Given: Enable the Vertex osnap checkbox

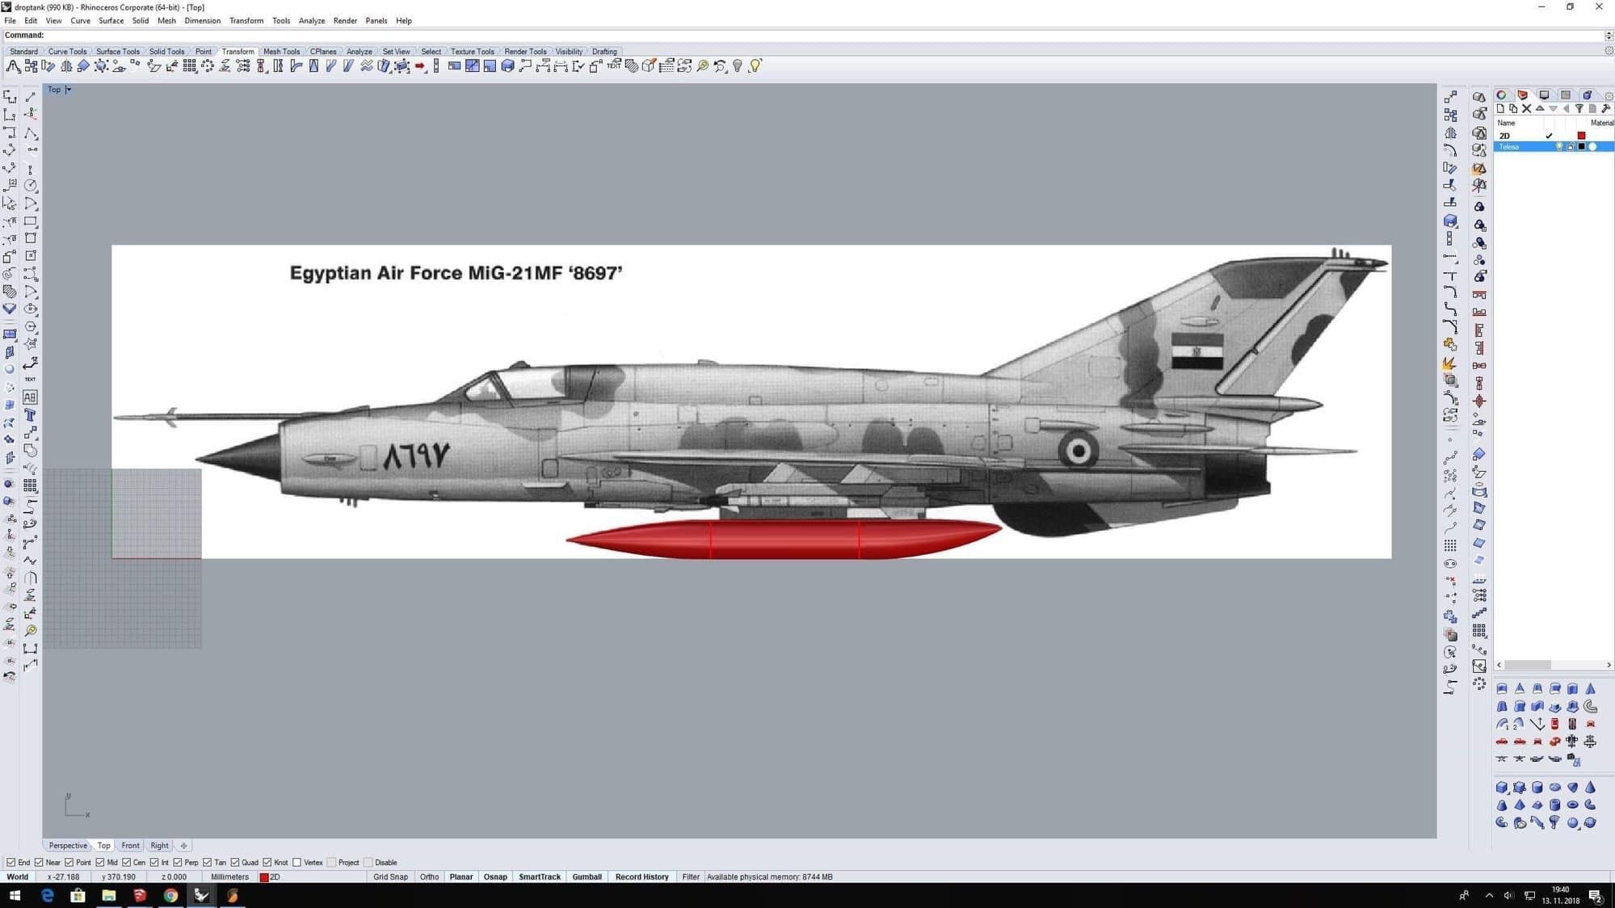Looking at the screenshot, I should [x=297, y=863].
